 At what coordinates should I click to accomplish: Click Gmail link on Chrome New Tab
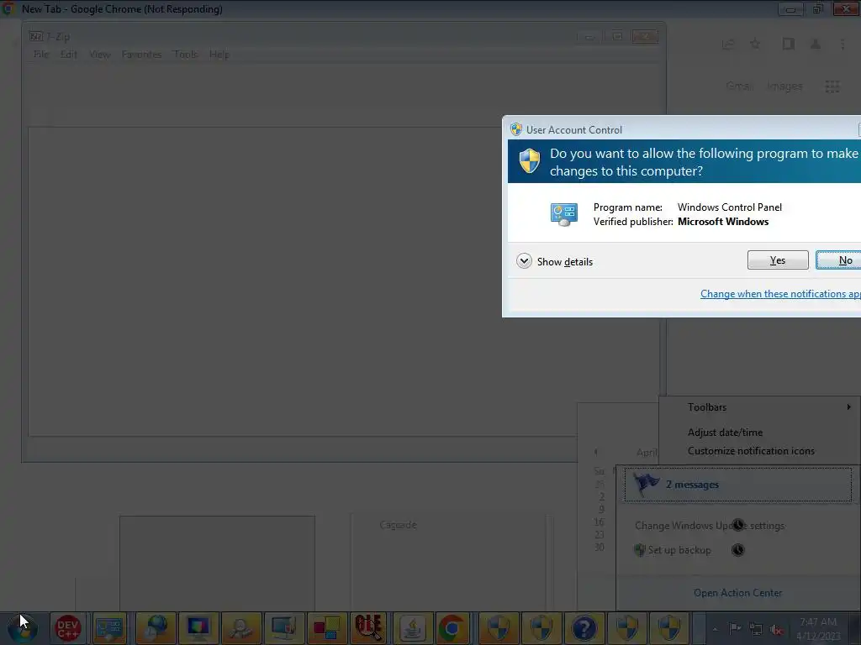tap(740, 87)
